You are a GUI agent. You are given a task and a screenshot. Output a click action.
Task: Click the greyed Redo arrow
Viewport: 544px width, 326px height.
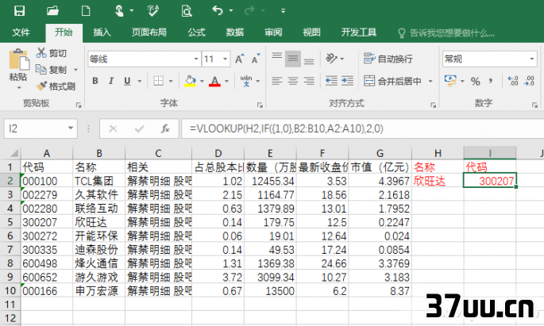coord(249,11)
